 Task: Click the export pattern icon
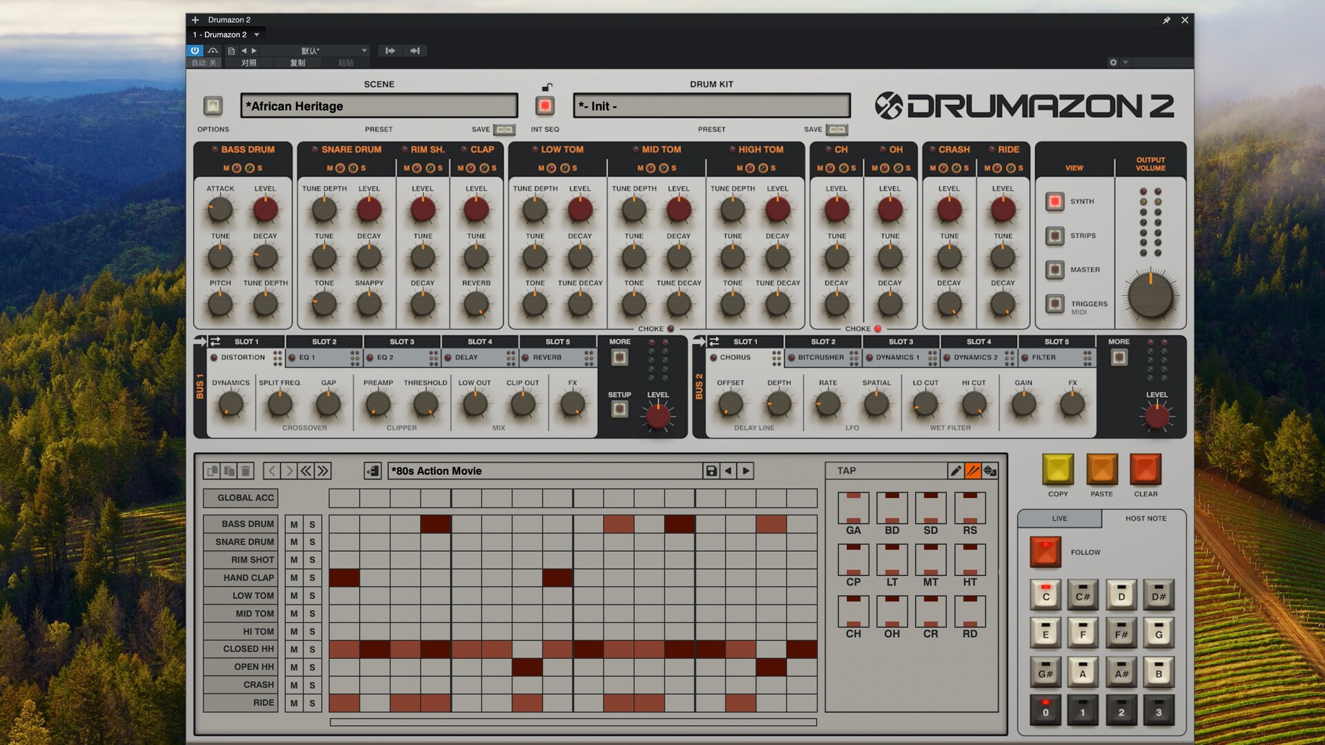pos(373,471)
